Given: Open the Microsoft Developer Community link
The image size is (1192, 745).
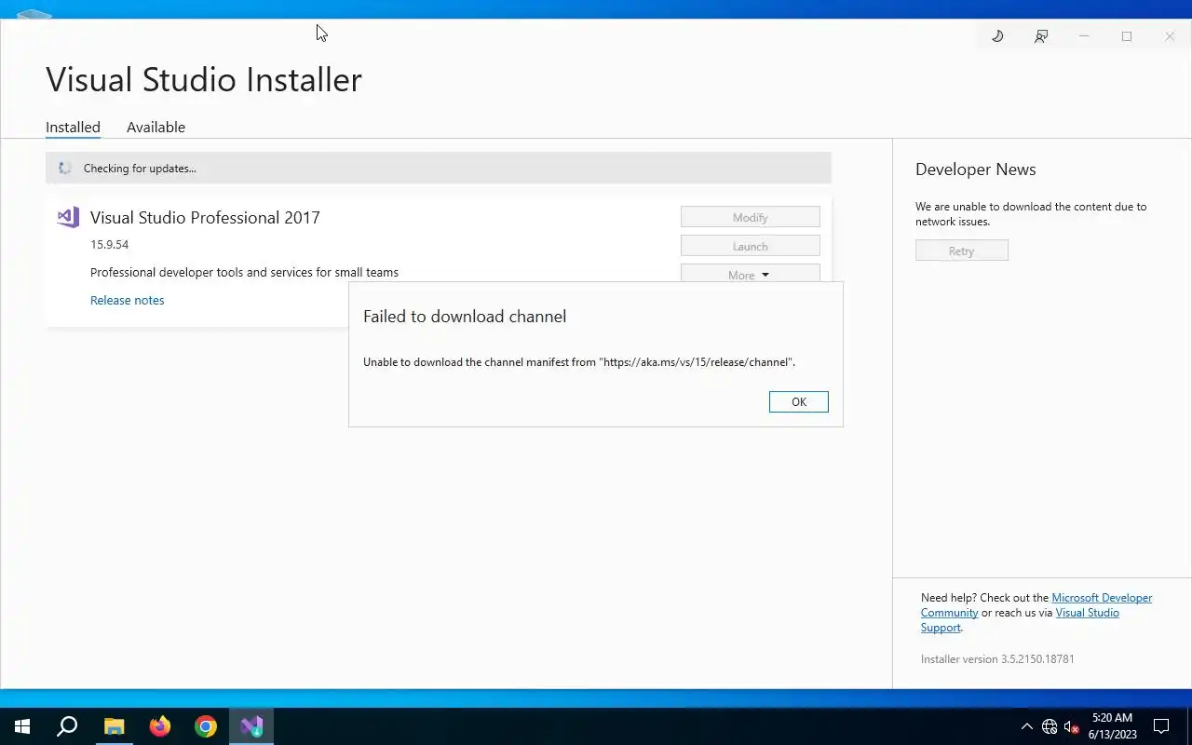Looking at the screenshot, I should 1036,605.
